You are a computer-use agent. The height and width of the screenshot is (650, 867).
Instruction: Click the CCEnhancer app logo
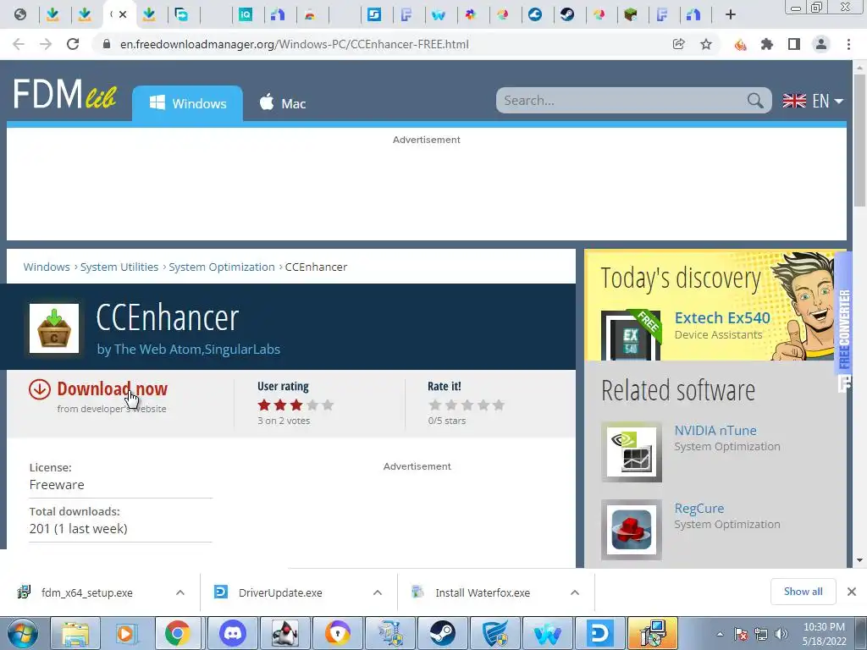(54, 328)
